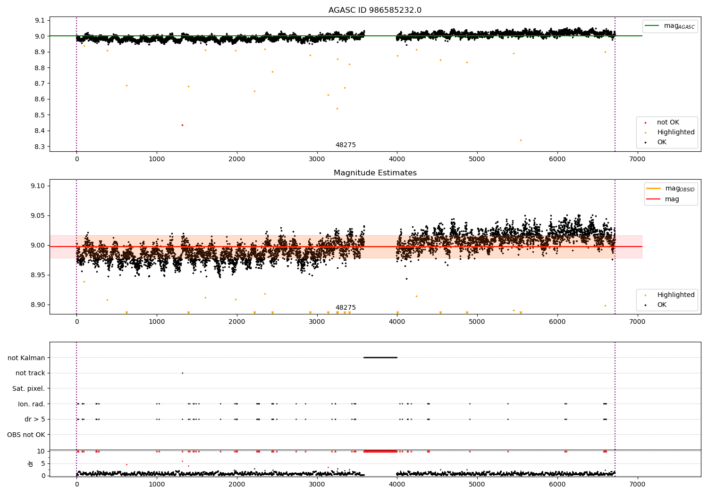Click the '3000' x-tick under the top plot
The width and height of the screenshot is (708, 495).
pyautogui.click(x=317, y=159)
